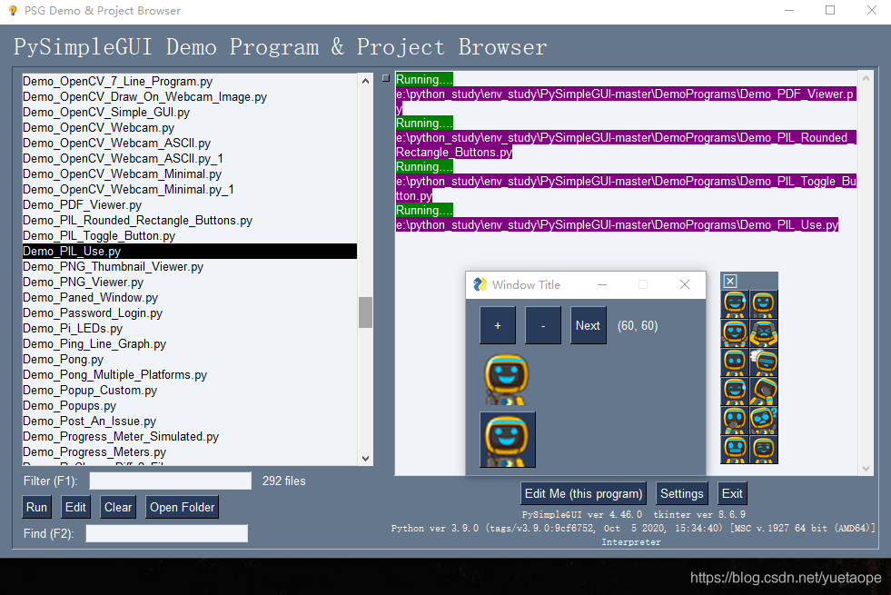The image size is (891, 595).
Task: Click the file list scrollbar down arrow
Action: [x=365, y=458]
